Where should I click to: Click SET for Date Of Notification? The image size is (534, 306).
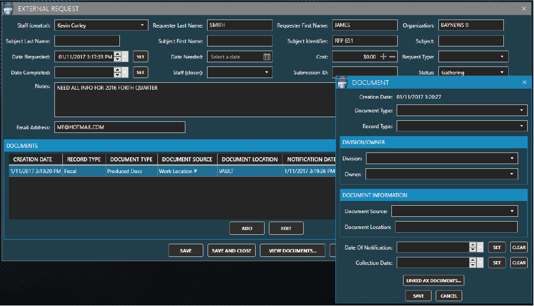(497, 247)
